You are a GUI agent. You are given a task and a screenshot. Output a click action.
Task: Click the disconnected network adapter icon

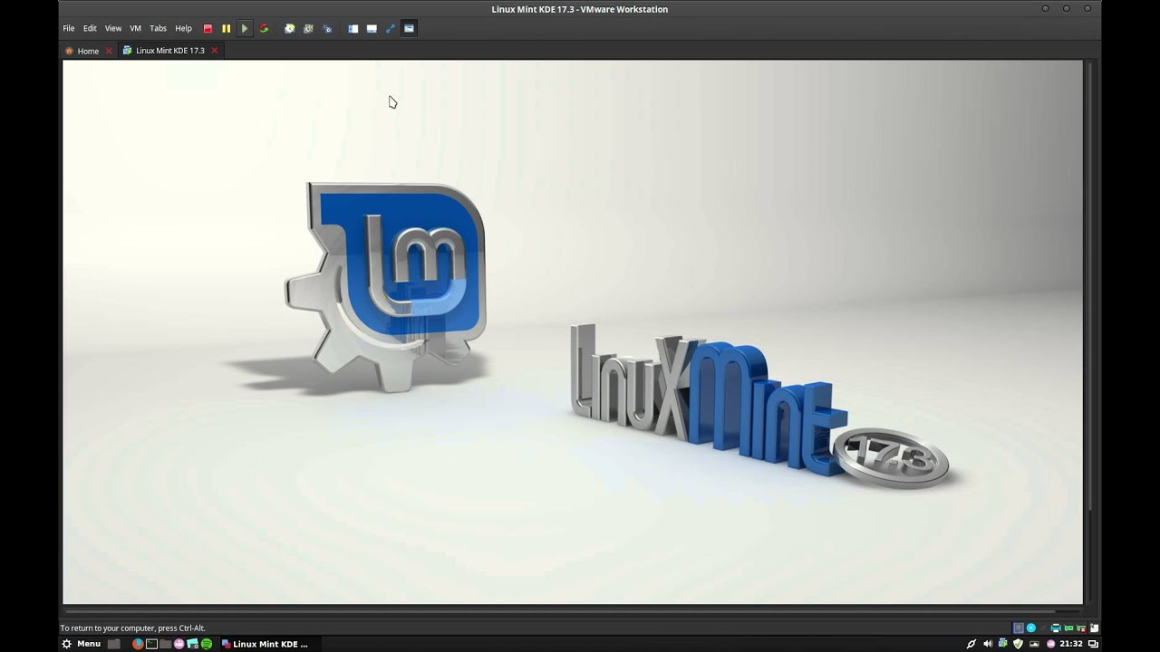point(1081,628)
